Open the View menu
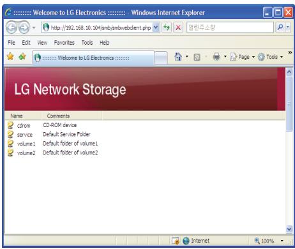295x249 pixels. click(x=42, y=43)
